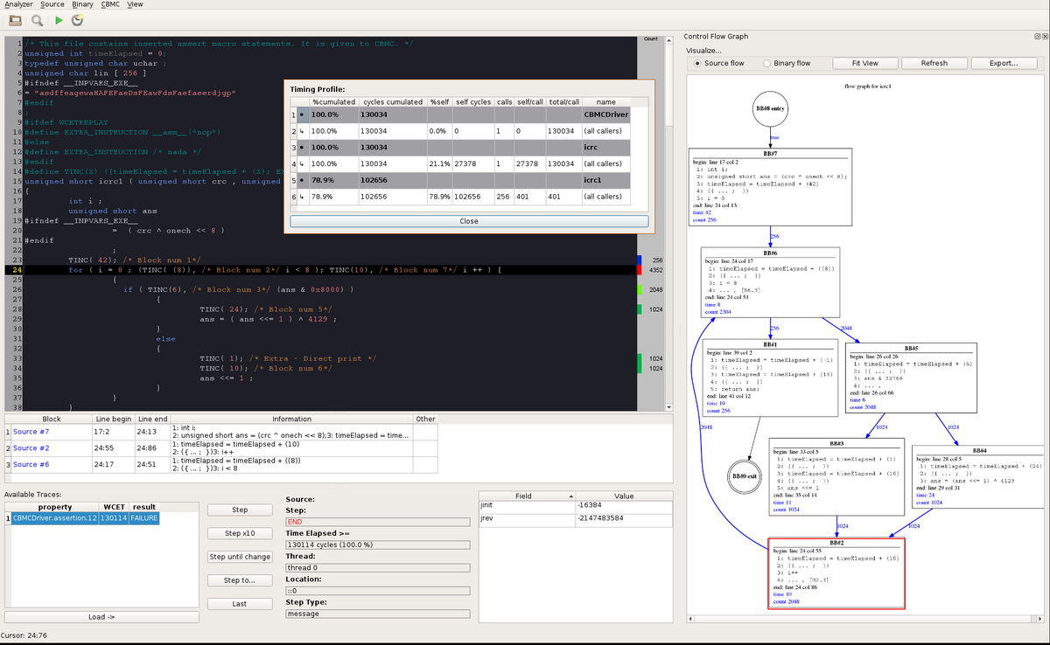The width and height of the screenshot is (1050, 645).
Task: Close the Timing Profile popup
Action: pos(469,221)
